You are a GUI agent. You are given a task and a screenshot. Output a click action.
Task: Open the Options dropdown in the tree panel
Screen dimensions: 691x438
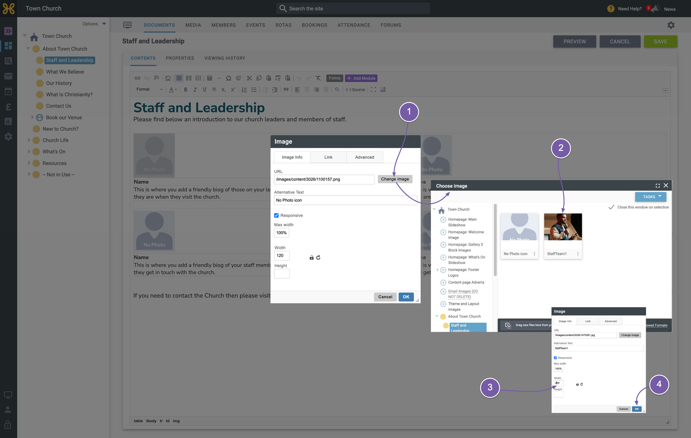[94, 24]
